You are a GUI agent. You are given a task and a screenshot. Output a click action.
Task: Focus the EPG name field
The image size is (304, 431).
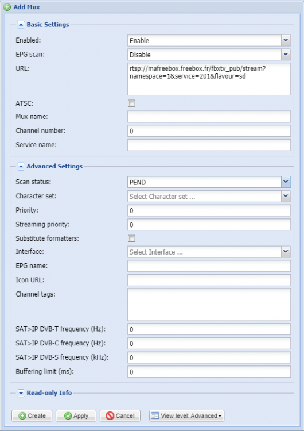209,266
